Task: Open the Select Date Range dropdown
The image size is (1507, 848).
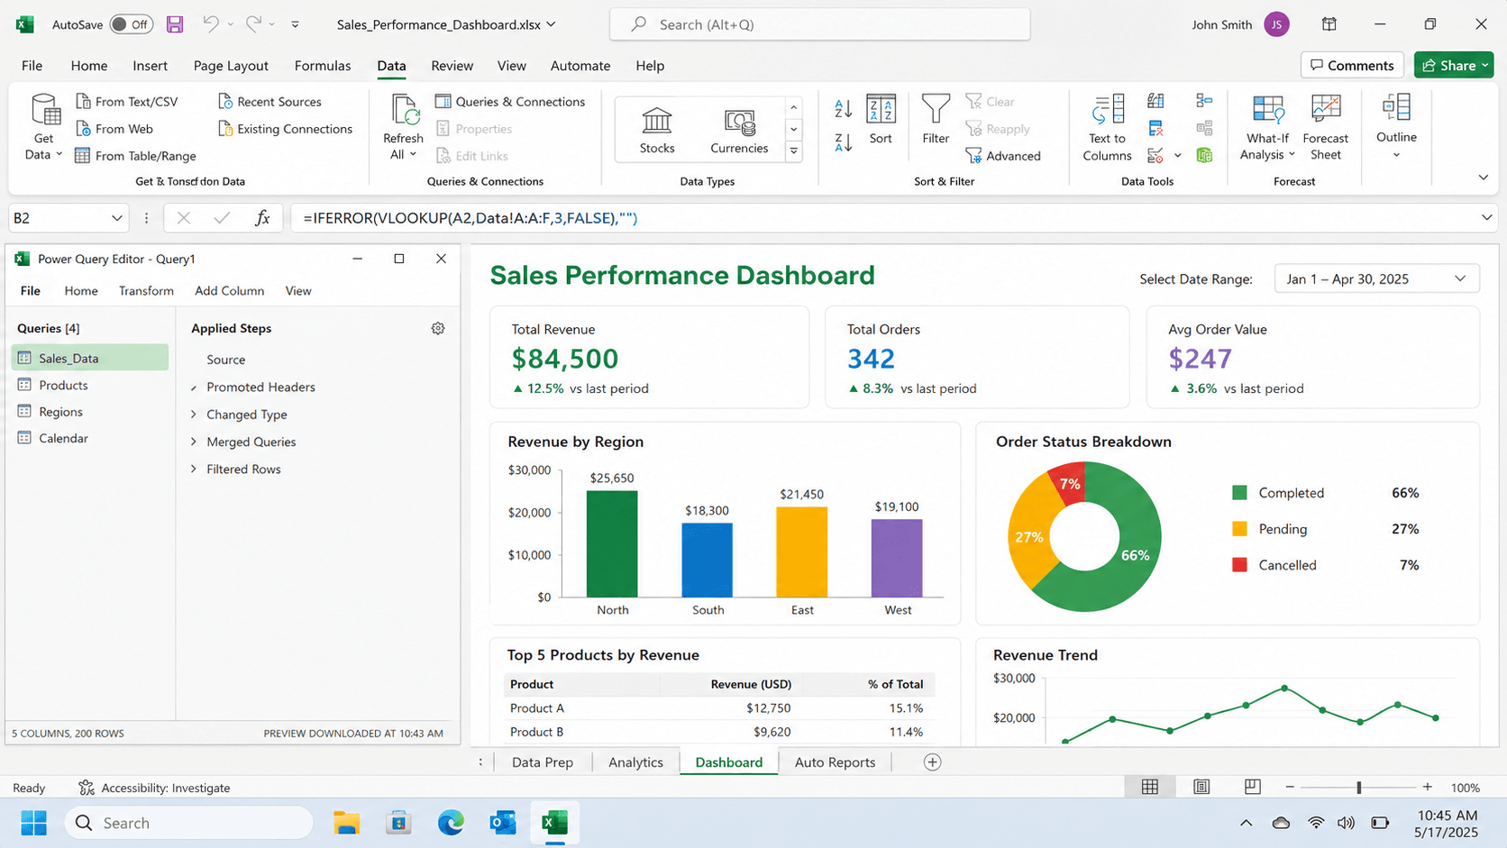Action: pyautogui.click(x=1376, y=279)
